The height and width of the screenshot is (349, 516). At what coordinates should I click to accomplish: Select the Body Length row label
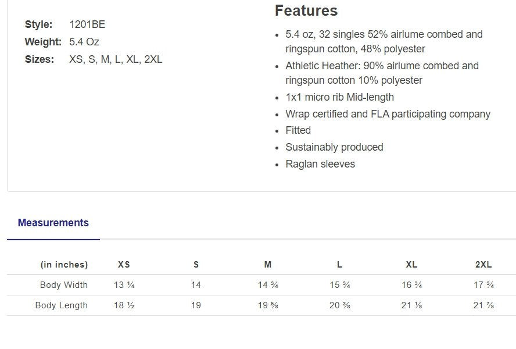pos(62,305)
